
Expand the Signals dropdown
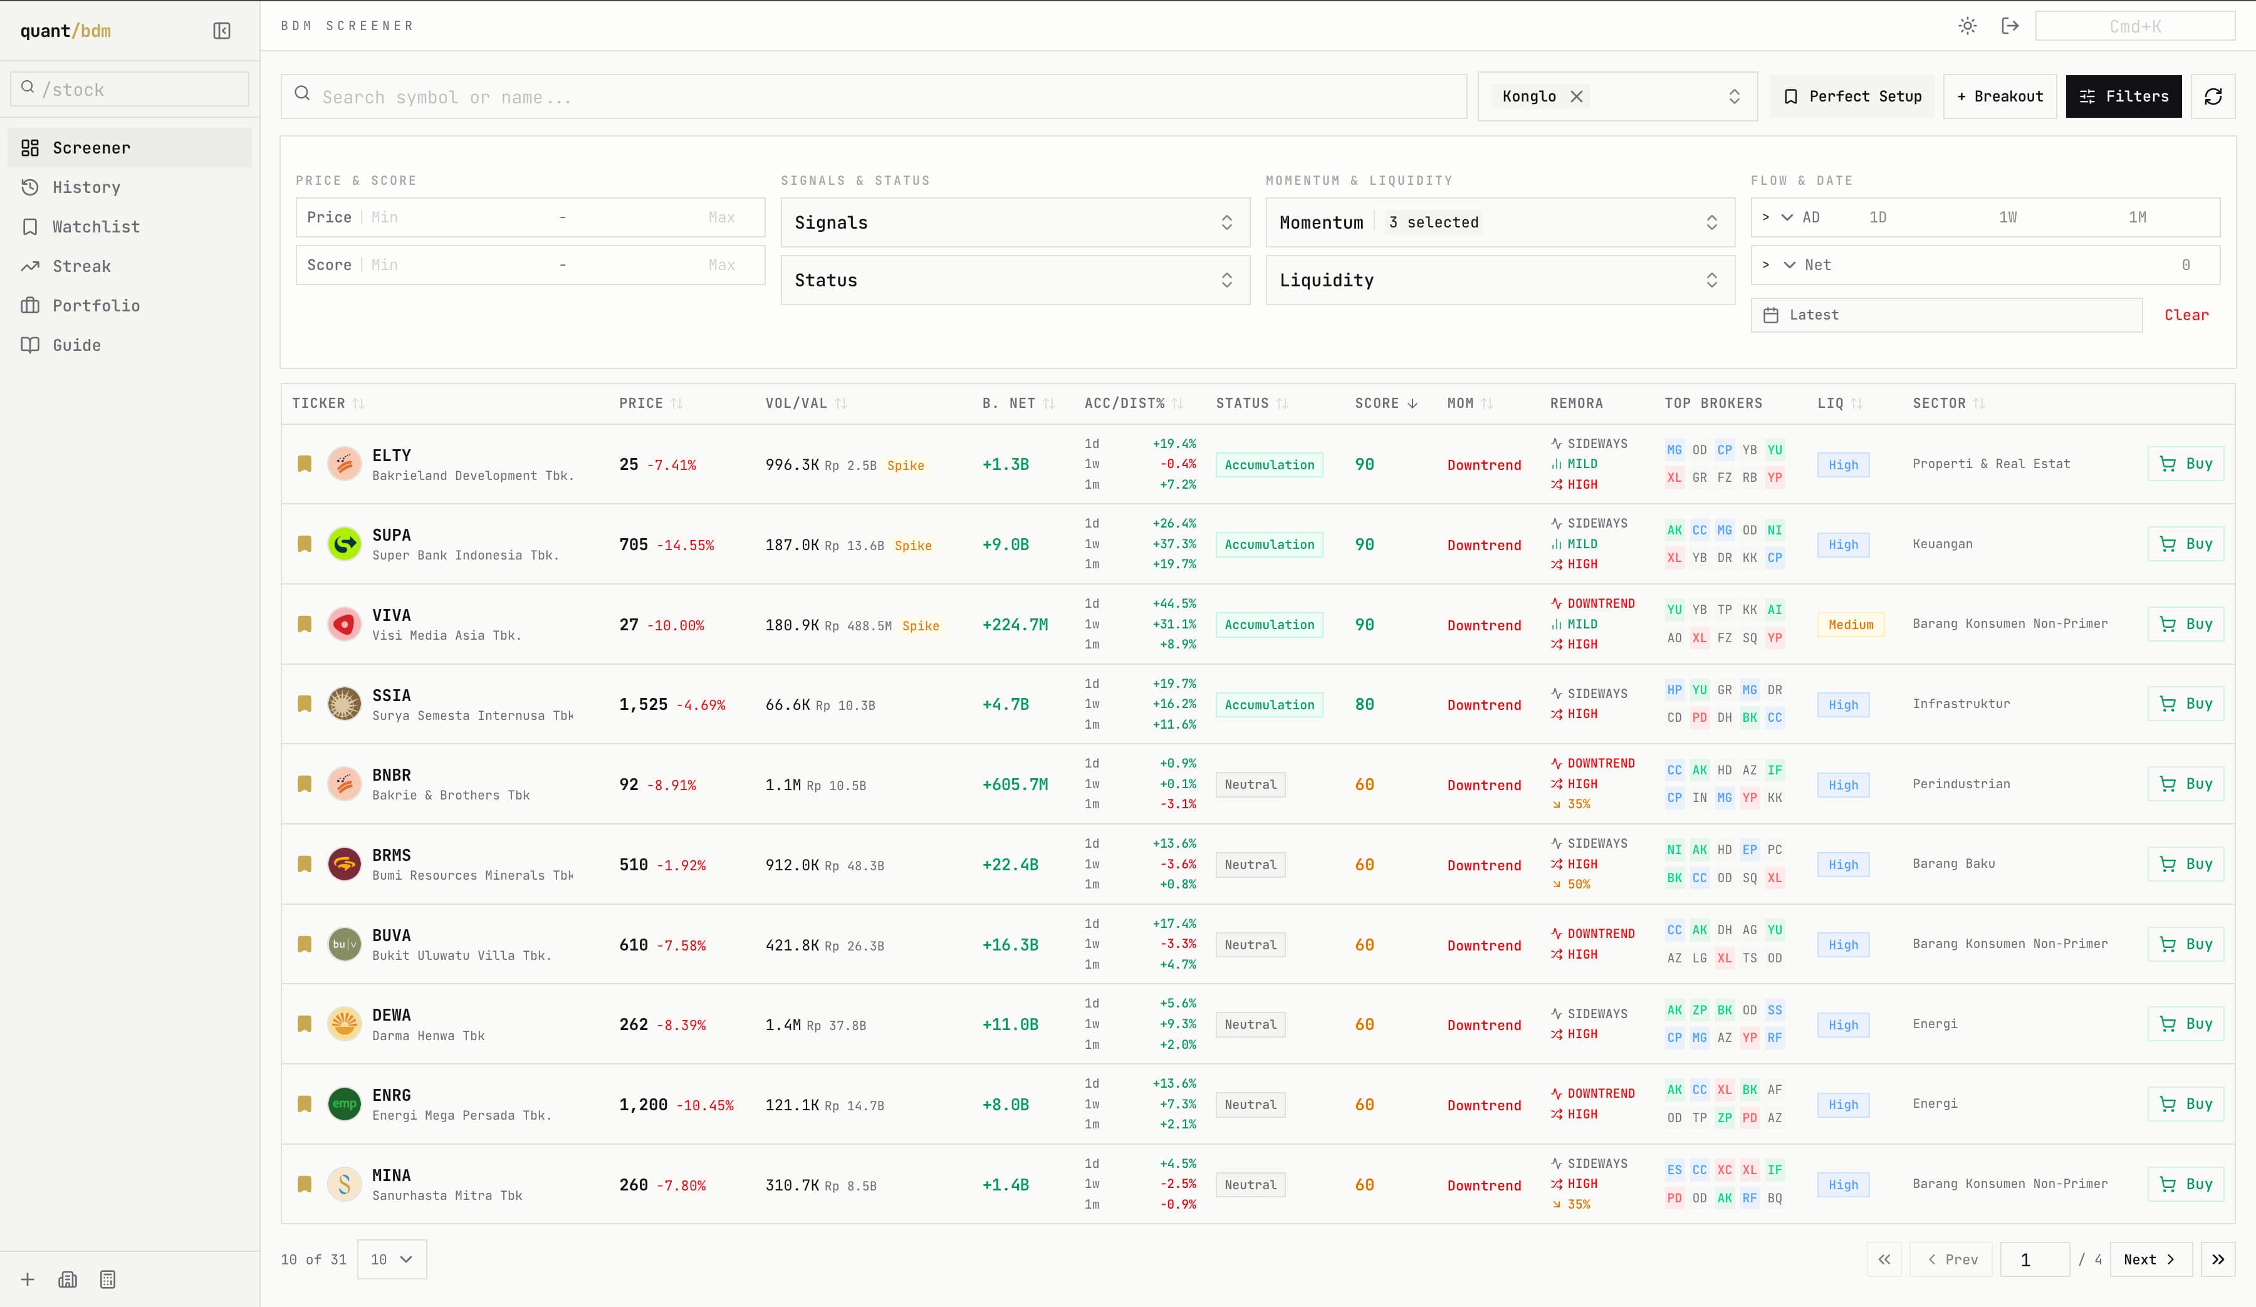click(1015, 223)
